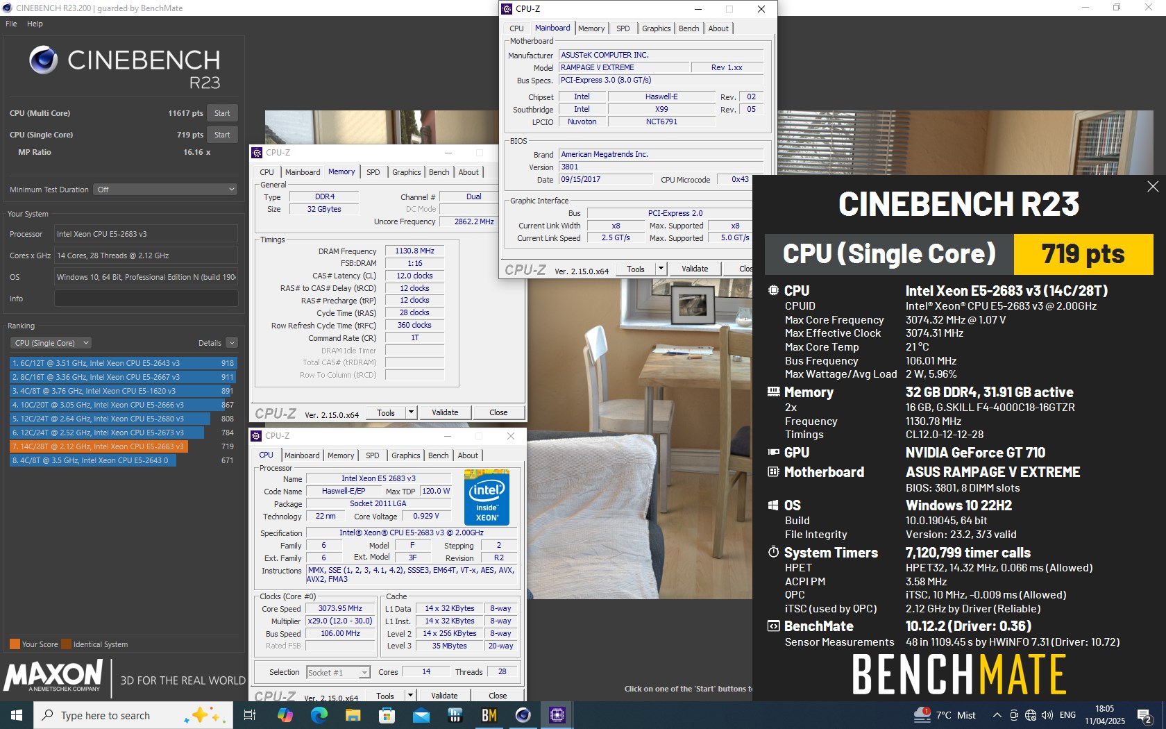Open About tab in Mainboard CPU-Z window
This screenshot has height=729, width=1166.
pos(718,28)
